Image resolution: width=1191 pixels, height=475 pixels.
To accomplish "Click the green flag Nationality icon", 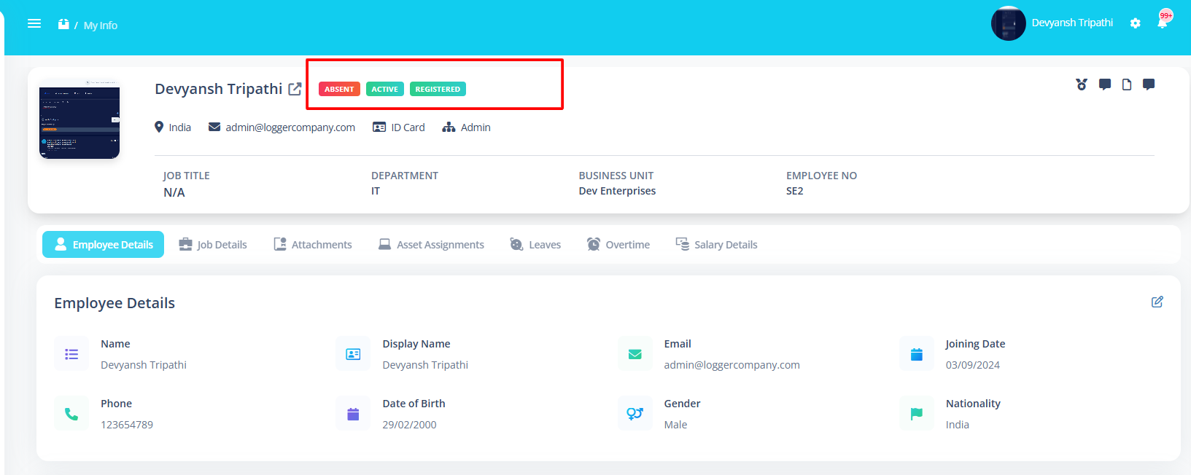I will click(x=917, y=414).
